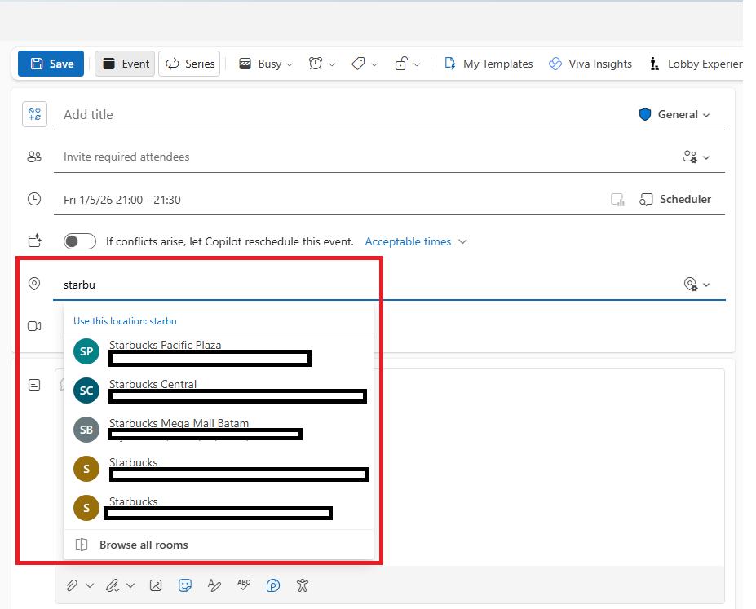Toggle Copilot reschedule switch
This screenshot has height=609, width=756.
tap(80, 241)
